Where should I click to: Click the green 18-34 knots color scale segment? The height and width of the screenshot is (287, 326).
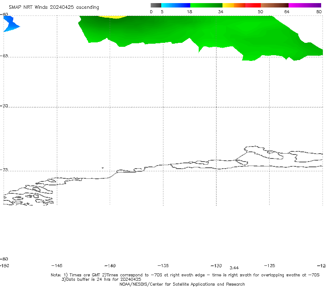206,5
